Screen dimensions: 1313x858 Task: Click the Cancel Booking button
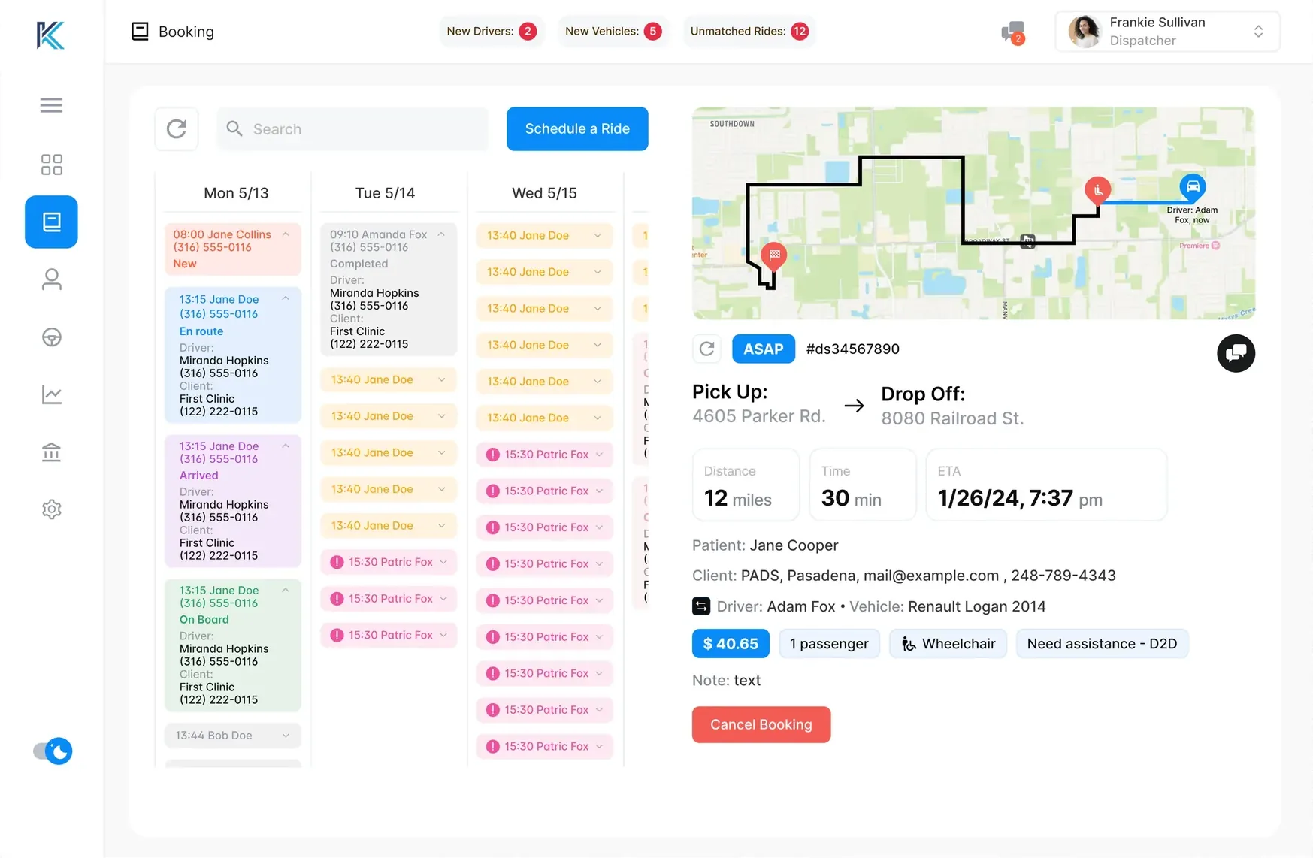(761, 724)
